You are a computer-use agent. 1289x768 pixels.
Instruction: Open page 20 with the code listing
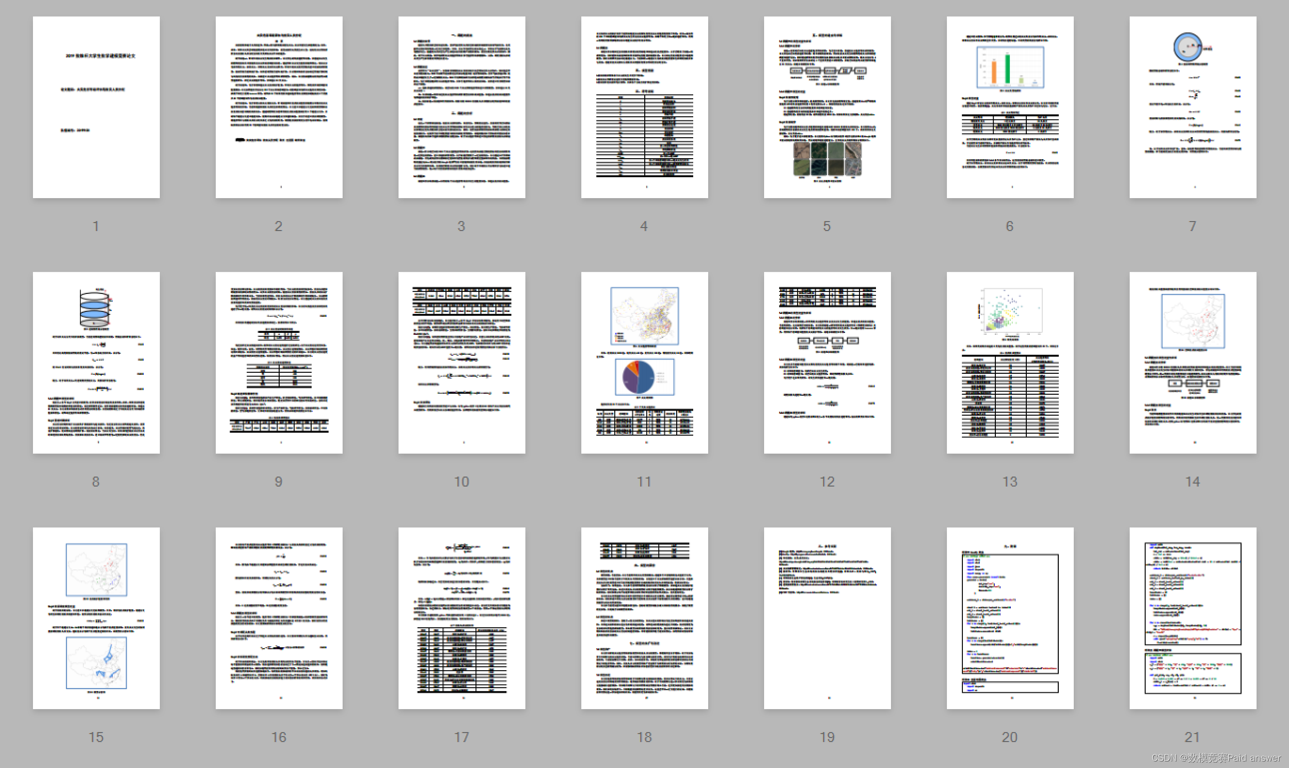(x=1010, y=618)
